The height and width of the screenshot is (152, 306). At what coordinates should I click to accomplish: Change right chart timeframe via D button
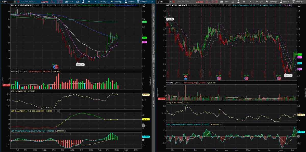point(250,2)
